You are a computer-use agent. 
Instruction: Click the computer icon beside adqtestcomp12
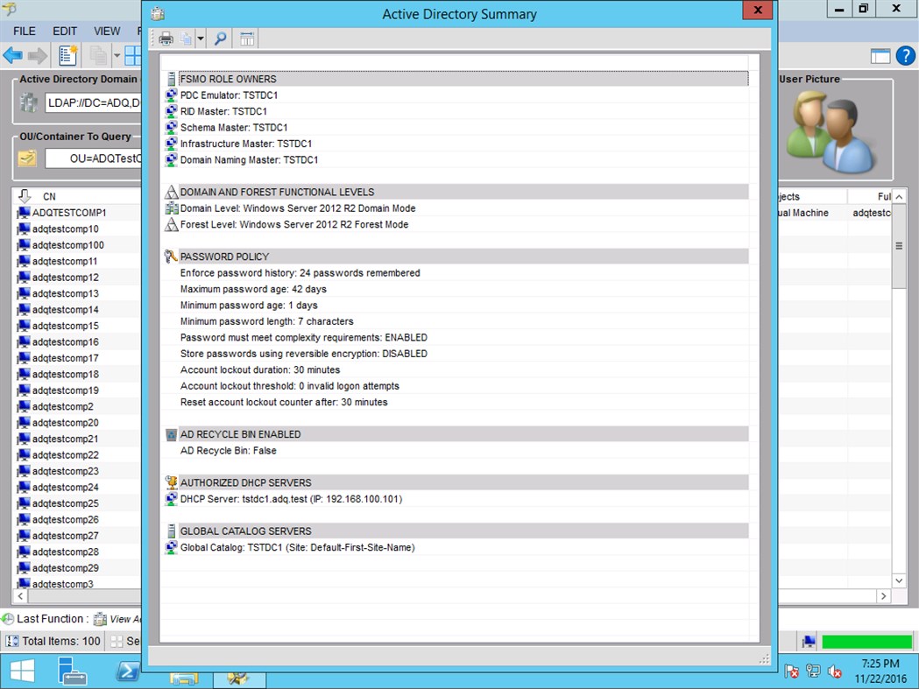[24, 278]
